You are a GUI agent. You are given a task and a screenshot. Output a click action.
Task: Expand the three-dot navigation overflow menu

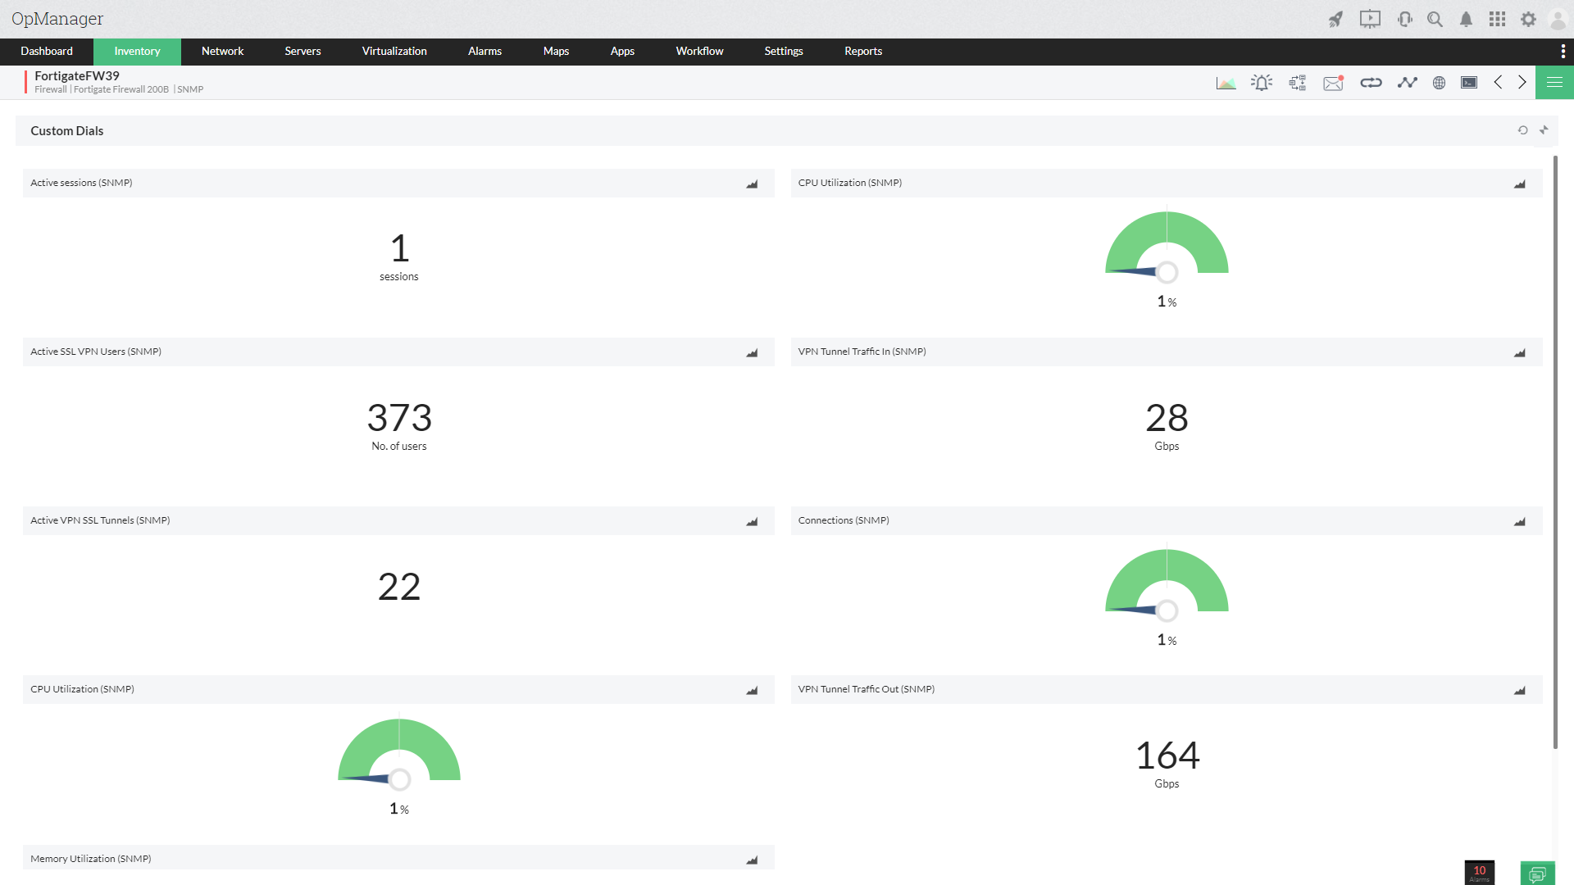tap(1563, 51)
